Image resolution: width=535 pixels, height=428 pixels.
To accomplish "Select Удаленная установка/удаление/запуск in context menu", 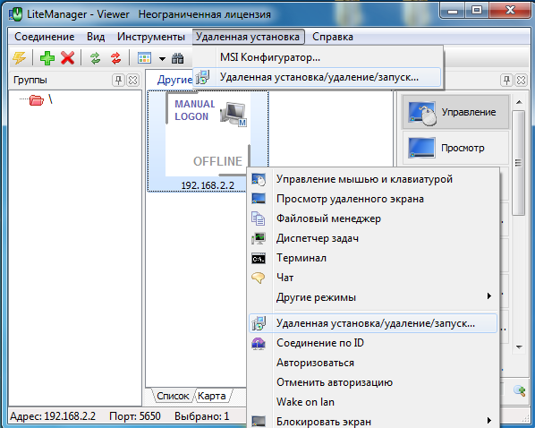I will 372,323.
